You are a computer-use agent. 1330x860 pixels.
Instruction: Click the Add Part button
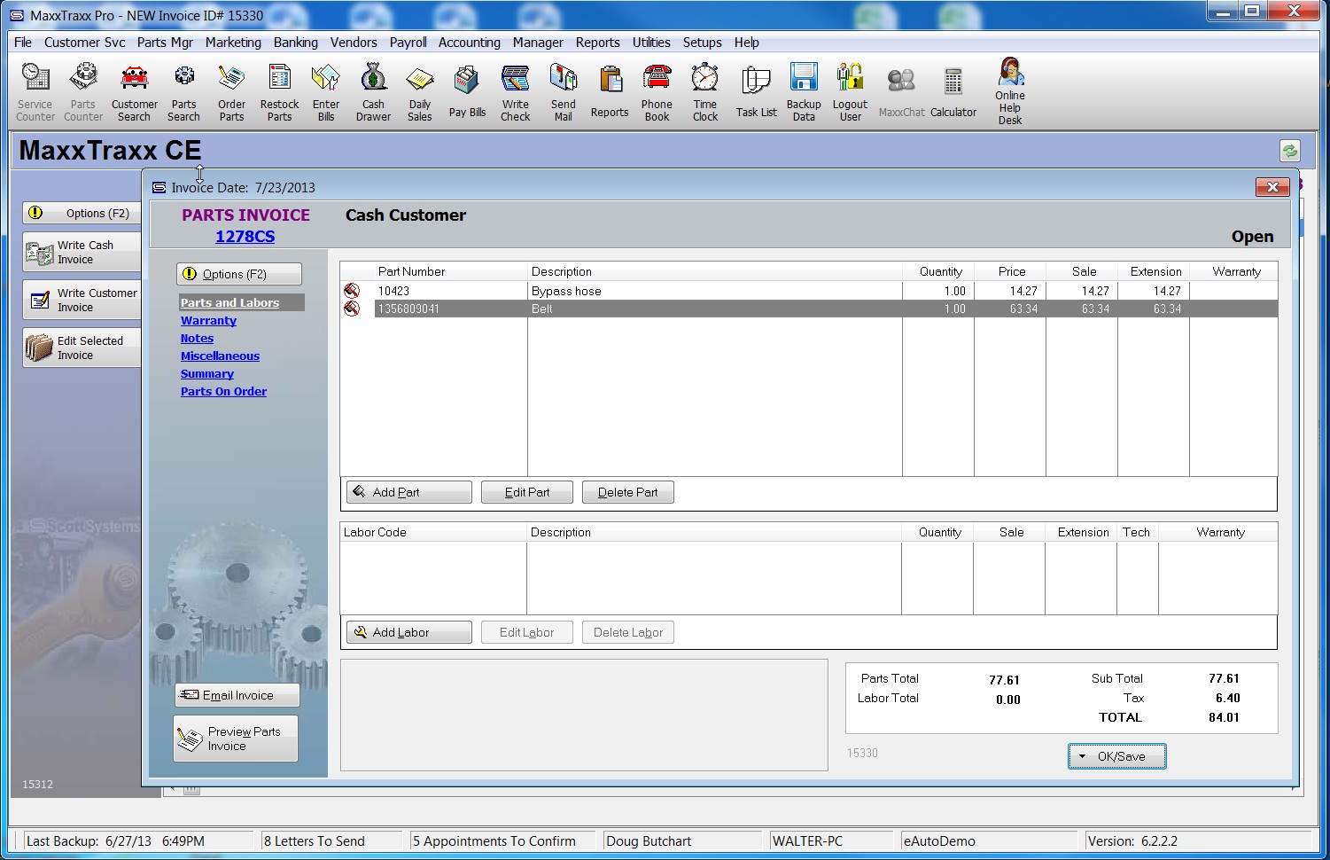pyautogui.click(x=409, y=492)
